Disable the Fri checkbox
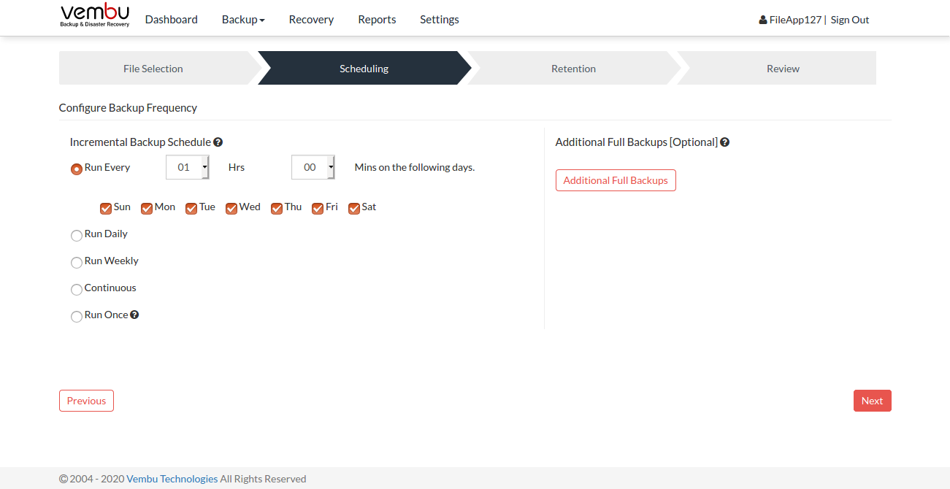The height and width of the screenshot is (489, 950). (318, 208)
